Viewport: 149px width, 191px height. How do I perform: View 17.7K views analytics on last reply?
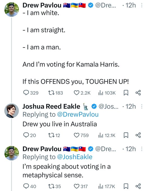[107, 187]
